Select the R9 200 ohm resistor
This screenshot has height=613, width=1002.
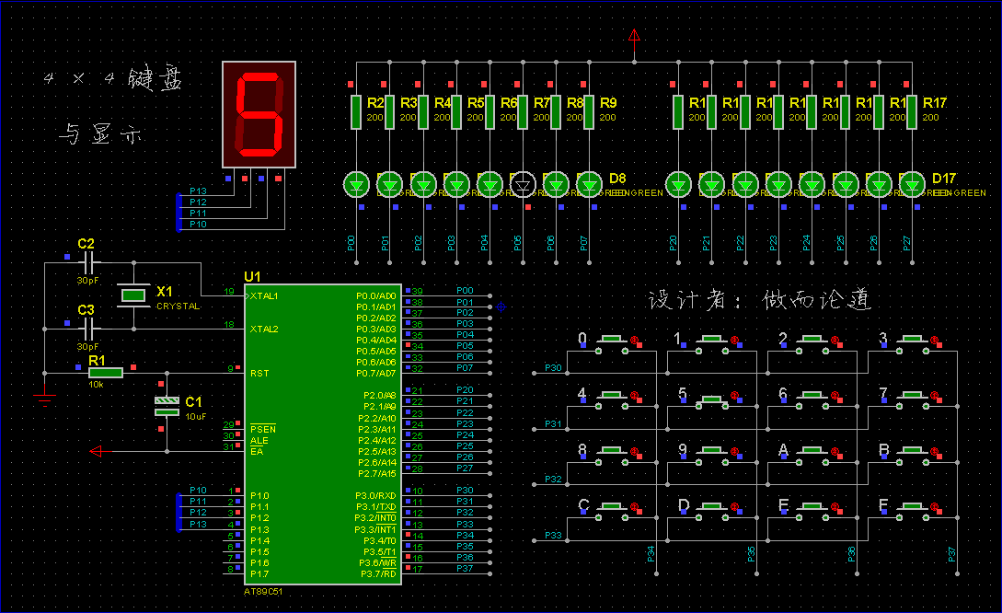589,111
